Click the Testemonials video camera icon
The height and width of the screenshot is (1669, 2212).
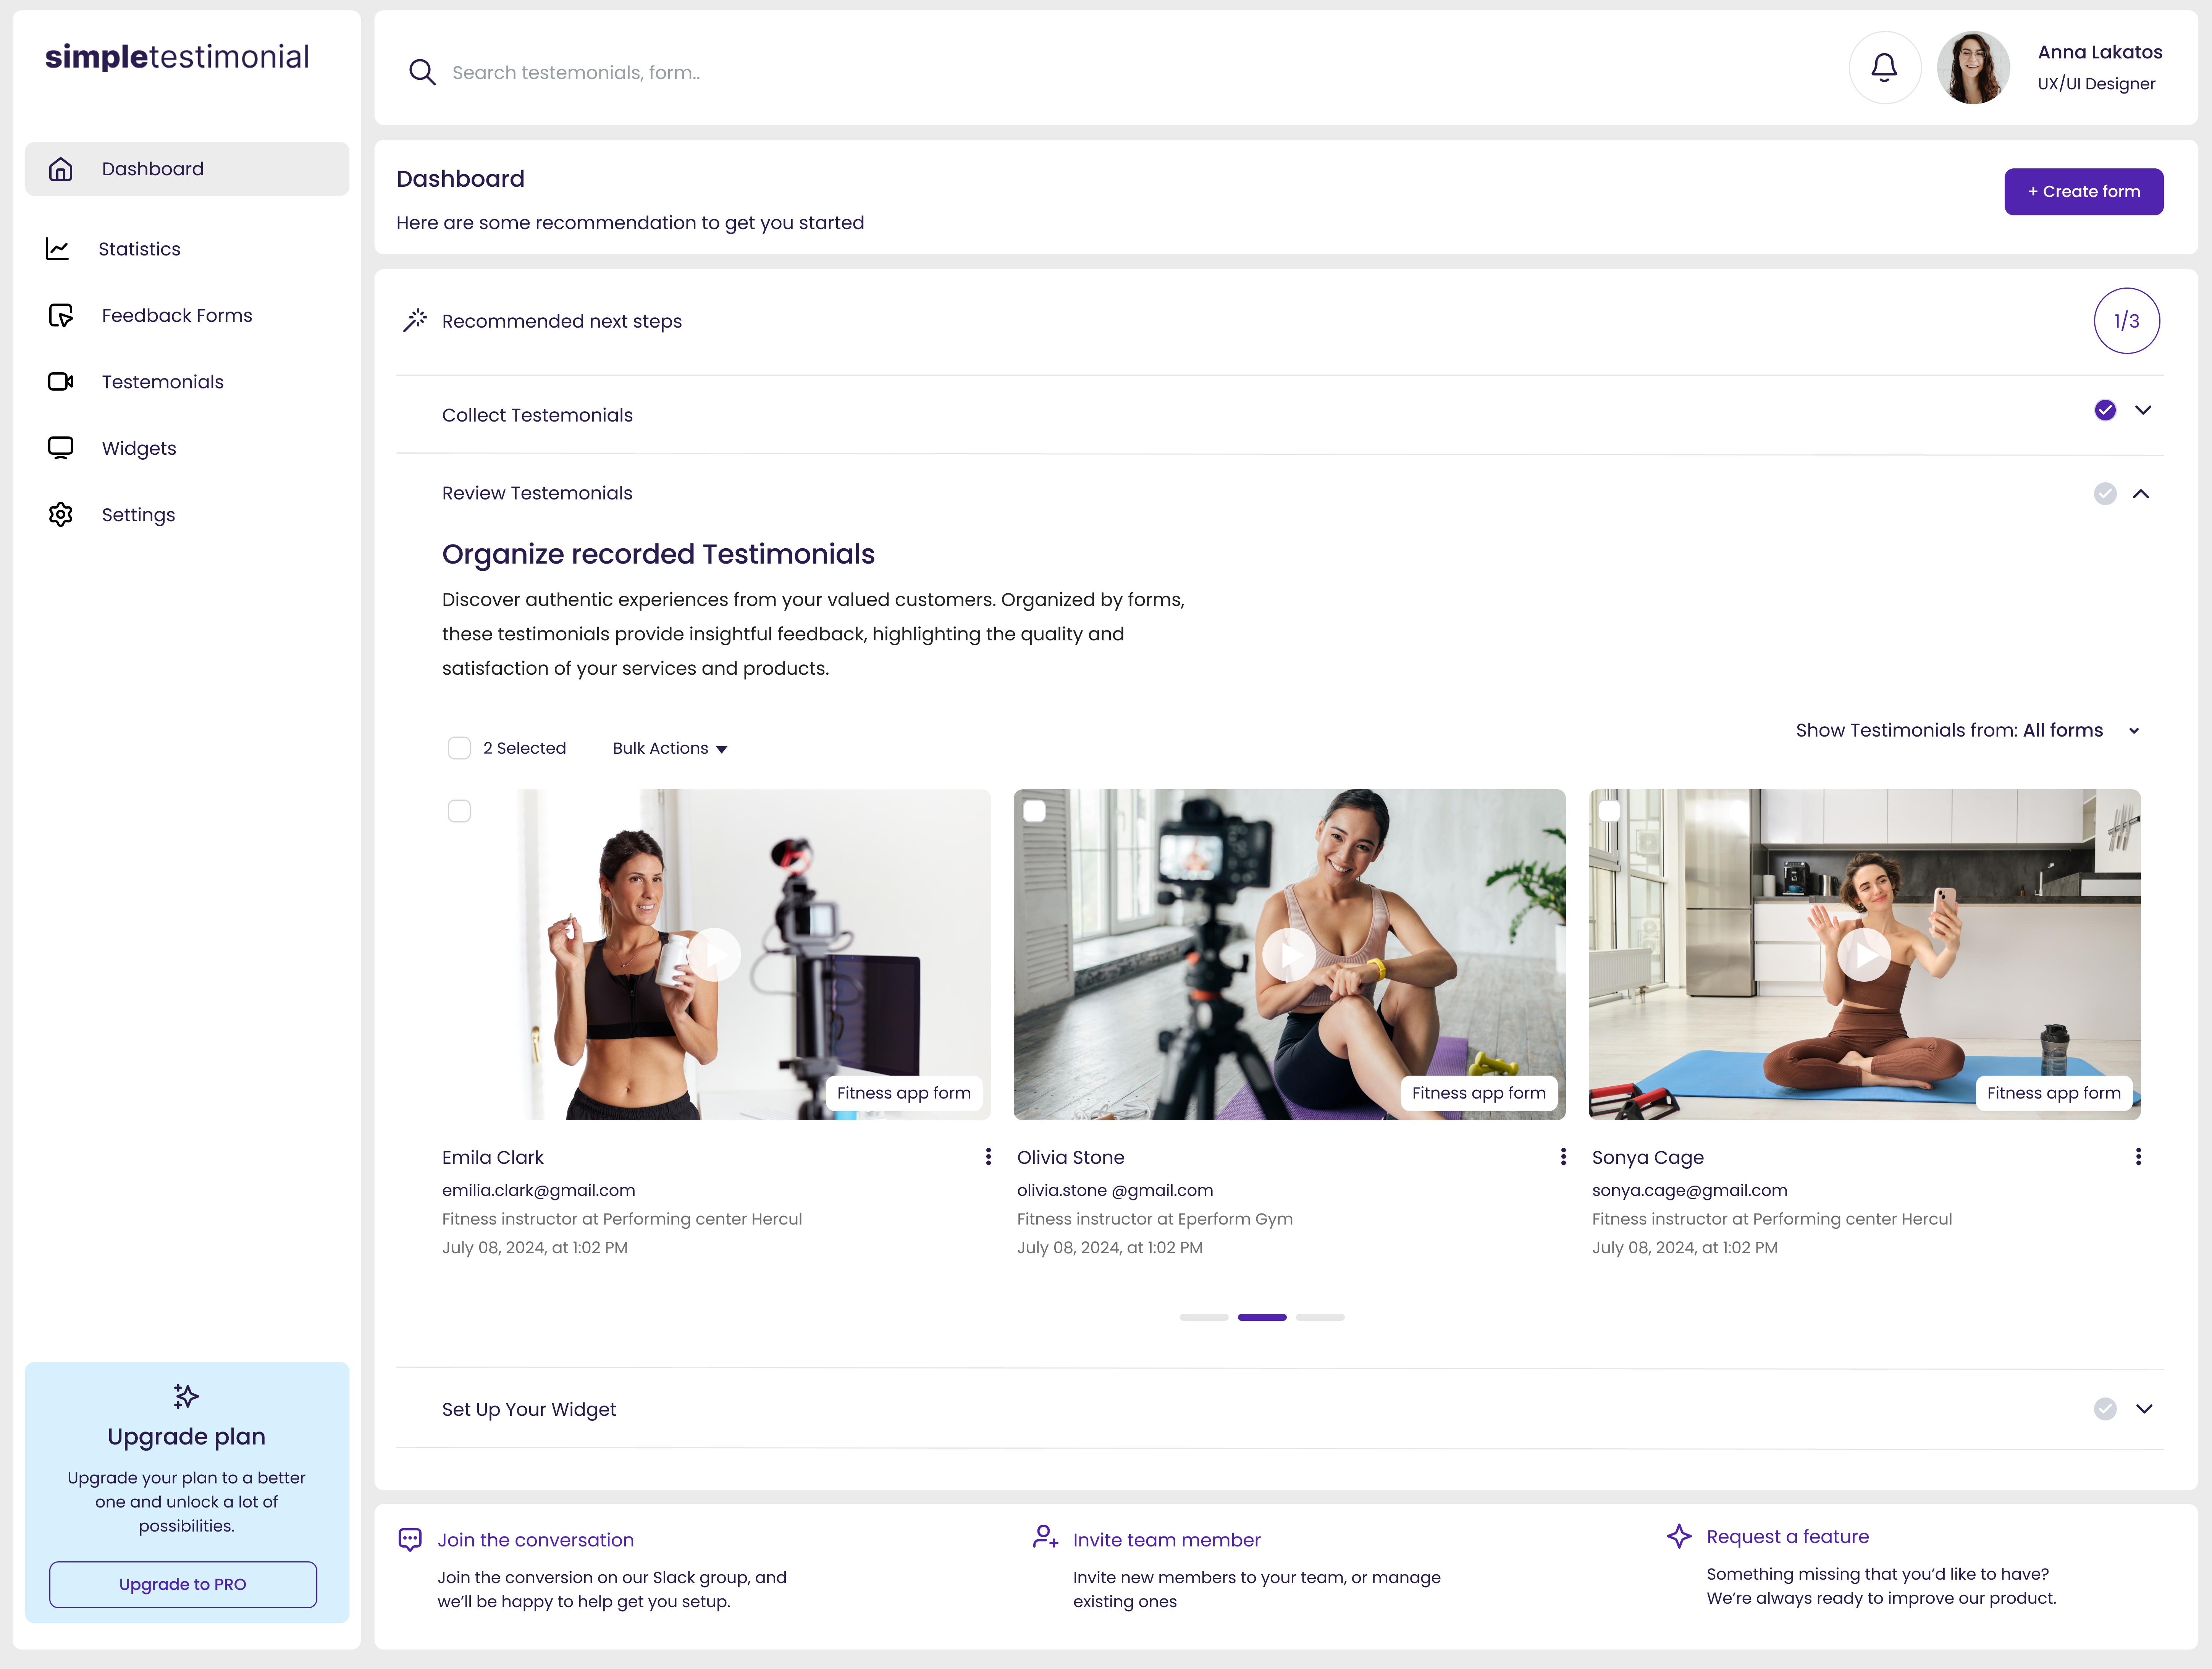(61, 382)
